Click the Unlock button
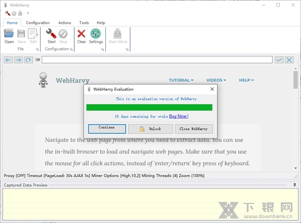301x223 pixels. pos(150,129)
